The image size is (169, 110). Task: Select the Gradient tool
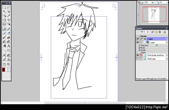[4, 46]
